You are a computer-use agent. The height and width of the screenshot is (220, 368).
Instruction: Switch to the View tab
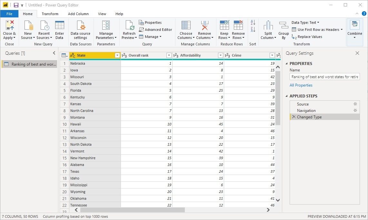(x=102, y=14)
